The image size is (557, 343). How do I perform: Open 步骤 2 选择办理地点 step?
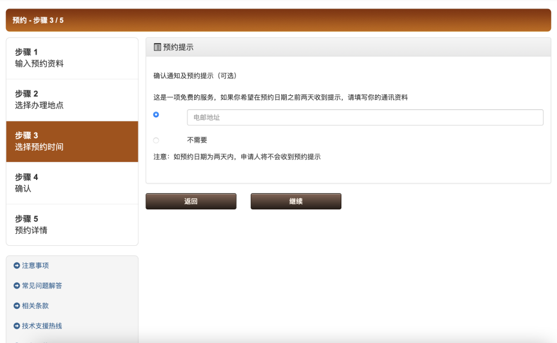[x=72, y=100]
